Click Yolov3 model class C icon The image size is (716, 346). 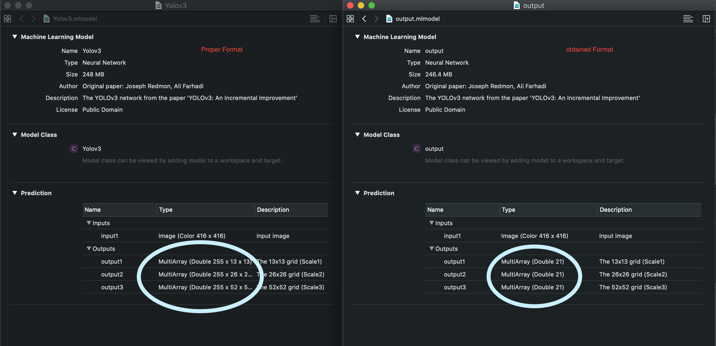click(x=74, y=149)
